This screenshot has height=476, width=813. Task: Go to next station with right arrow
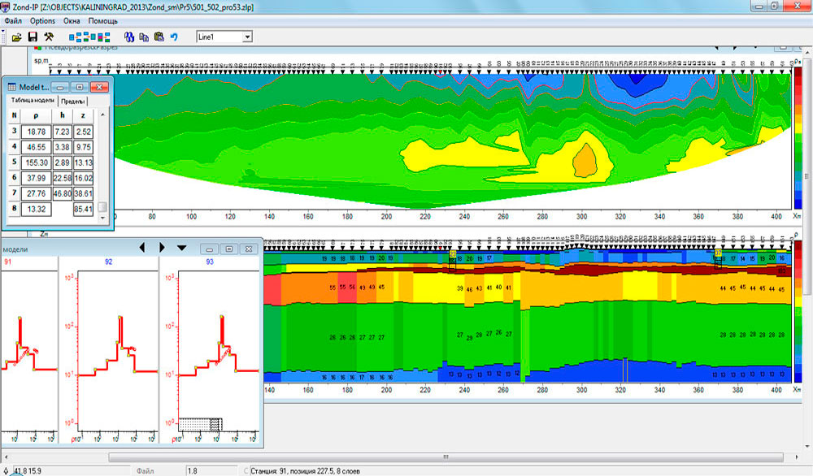(x=162, y=248)
